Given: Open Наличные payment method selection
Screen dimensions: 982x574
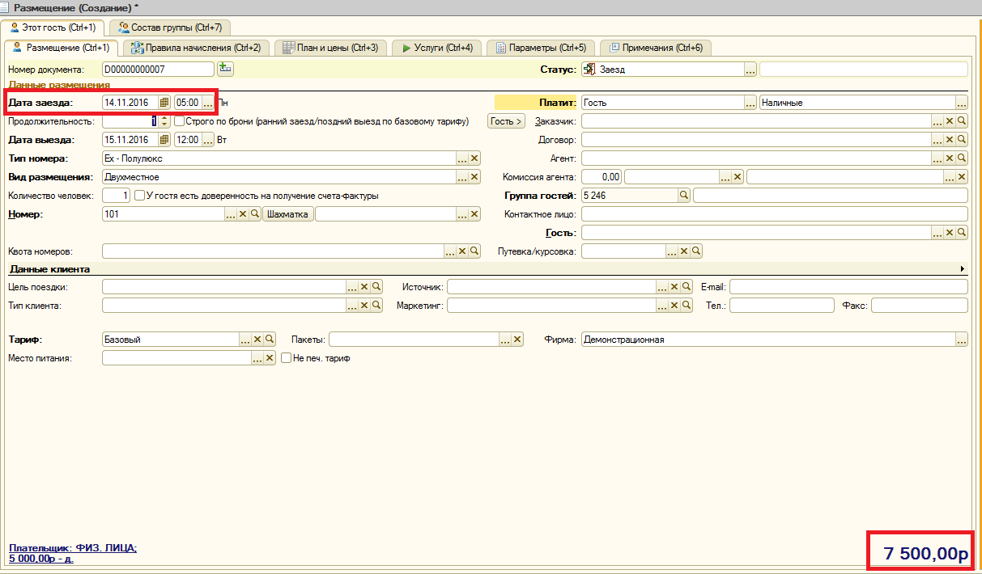Looking at the screenshot, I should tap(962, 103).
